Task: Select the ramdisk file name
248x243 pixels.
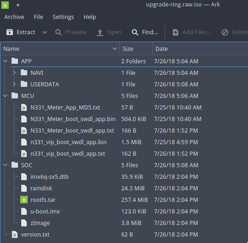Action: tap(41, 188)
